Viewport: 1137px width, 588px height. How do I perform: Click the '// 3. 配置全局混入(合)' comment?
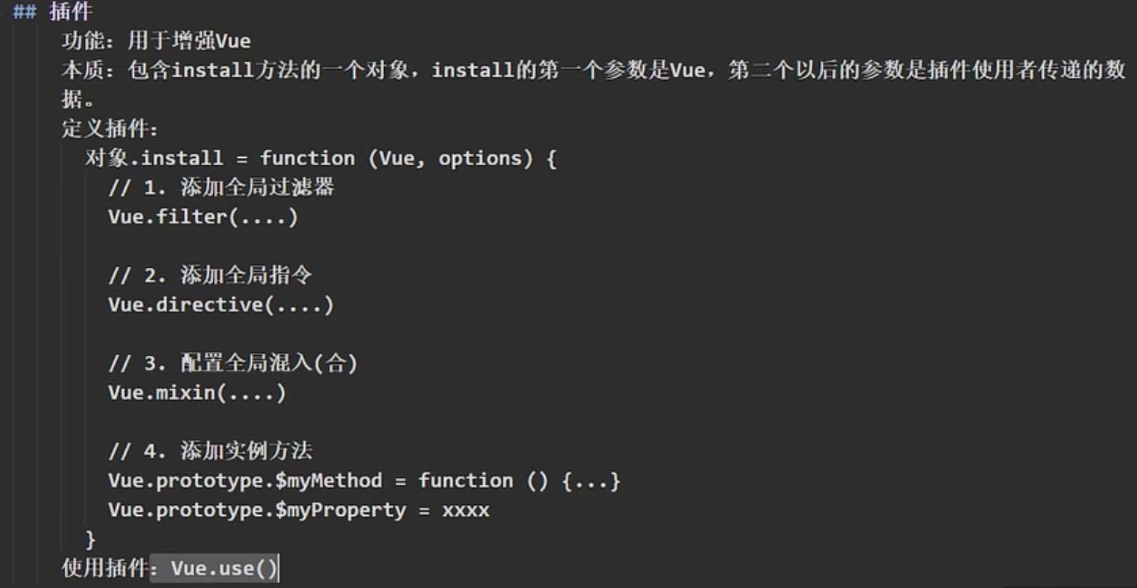point(233,363)
